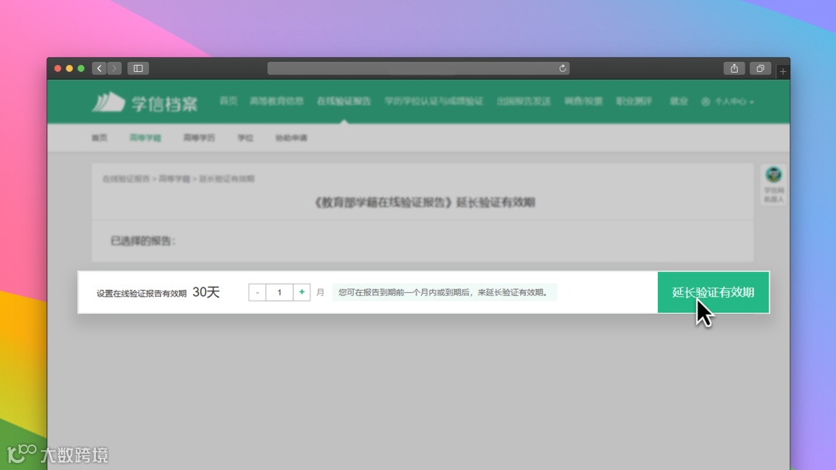Open the Safari share icon
Viewport: 836px width, 470px height.
[734, 68]
